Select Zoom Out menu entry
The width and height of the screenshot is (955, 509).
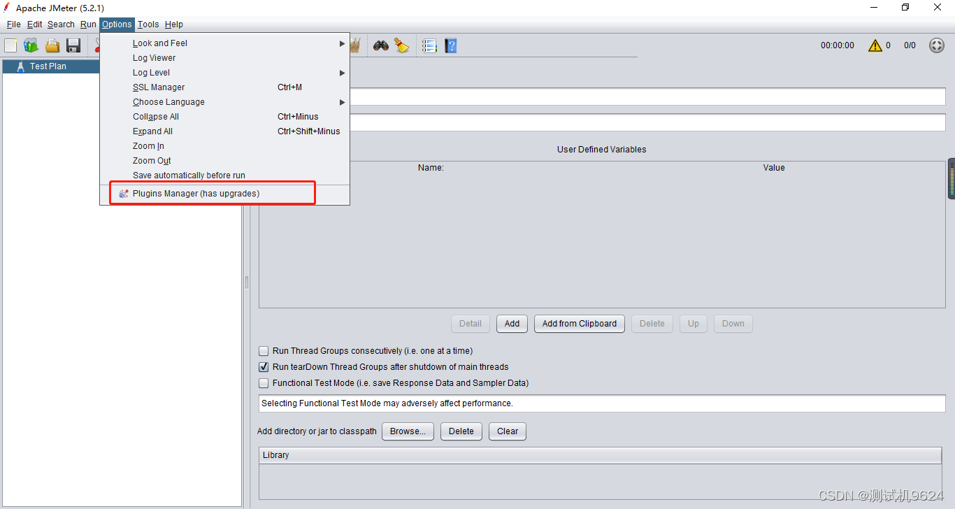(224, 161)
